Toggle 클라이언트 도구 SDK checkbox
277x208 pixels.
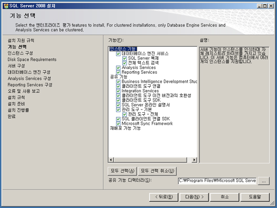point(118,100)
